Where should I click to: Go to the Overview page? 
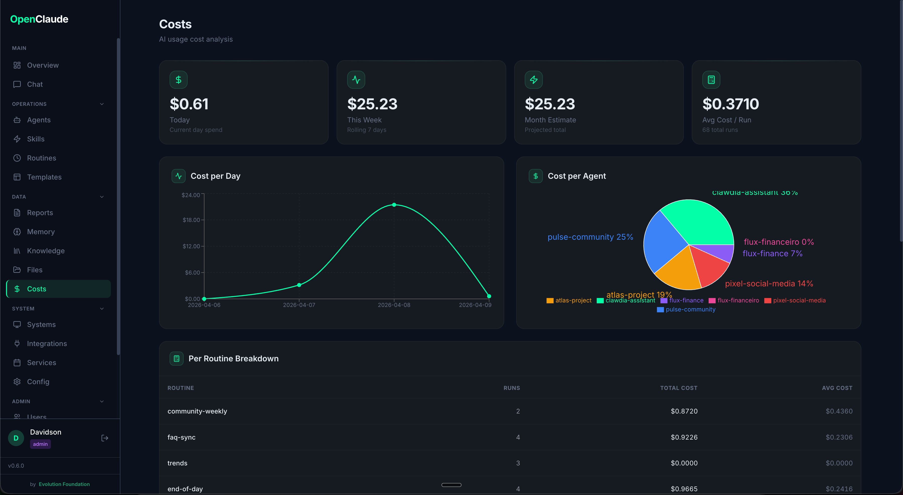tap(43, 65)
